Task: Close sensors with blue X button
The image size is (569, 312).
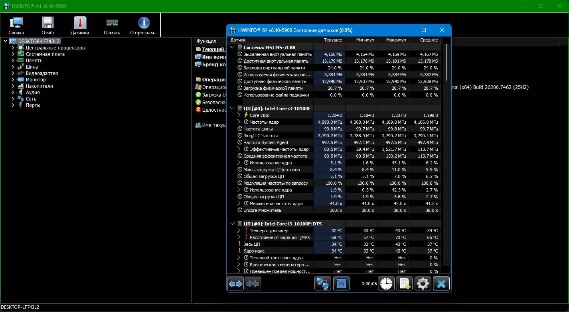Action: click(441, 284)
